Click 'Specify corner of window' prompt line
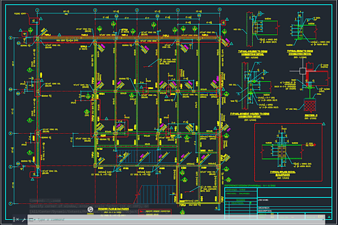338x225 pixels. 89,206
